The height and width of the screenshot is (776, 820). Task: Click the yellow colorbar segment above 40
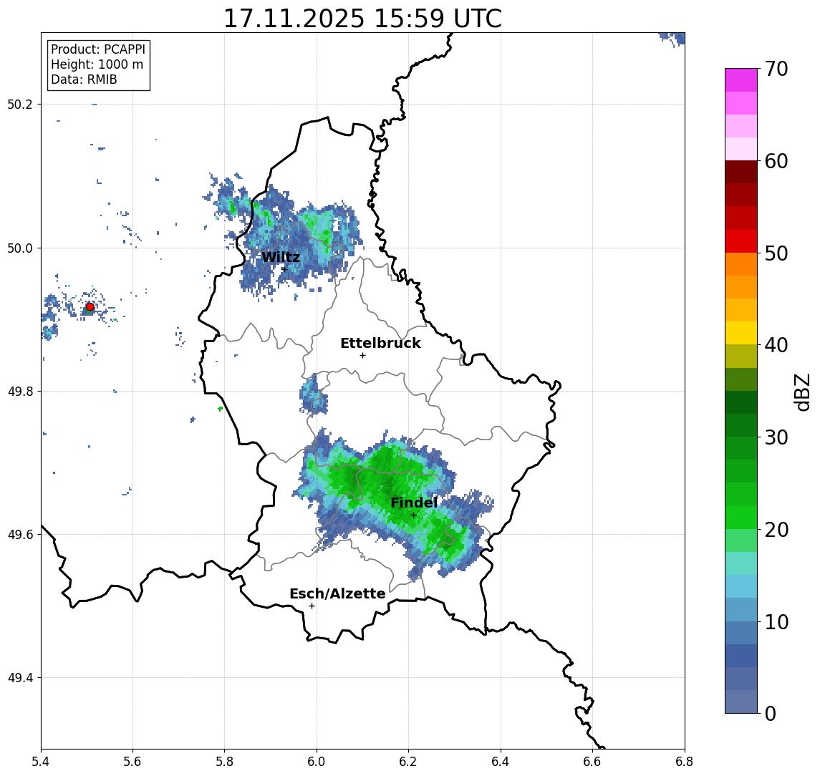tap(741, 333)
